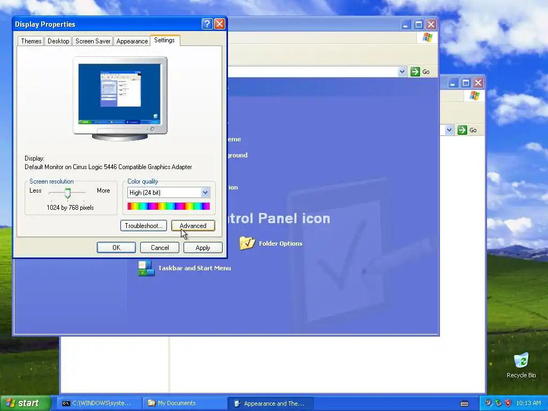Close the Display Properties dialog
This screenshot has width=548, height=411.
(219, 24)
